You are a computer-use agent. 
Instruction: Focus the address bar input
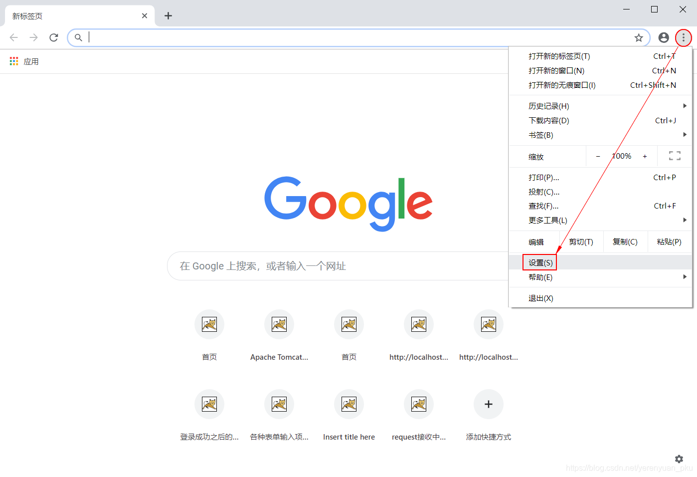point(359,37)
